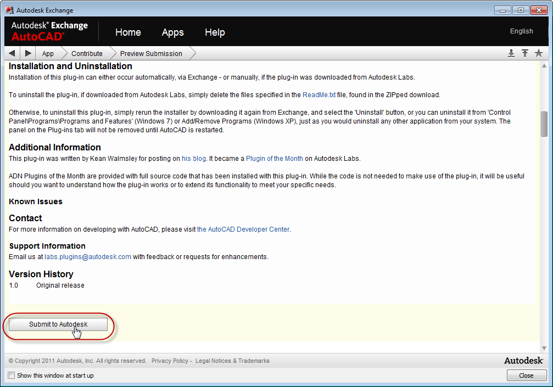This screenshot has height=387, width=553.
Task: Toggle 'Show this window at start up' checkbox
Action: click(x=12, y=375)
